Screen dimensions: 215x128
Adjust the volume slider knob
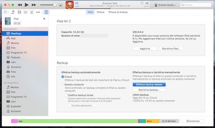(55, 5)
